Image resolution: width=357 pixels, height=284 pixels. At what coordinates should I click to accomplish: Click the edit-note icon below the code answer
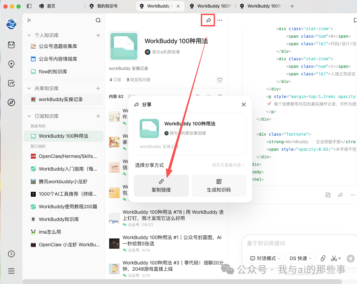point(328,195)
